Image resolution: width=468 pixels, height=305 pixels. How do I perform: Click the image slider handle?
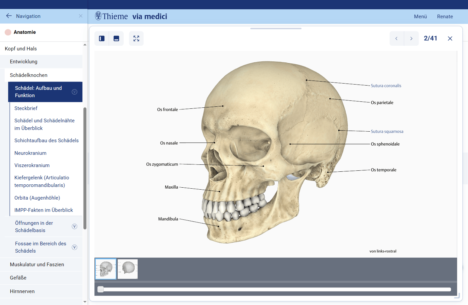pyautogui.click(x=100, y=289)
